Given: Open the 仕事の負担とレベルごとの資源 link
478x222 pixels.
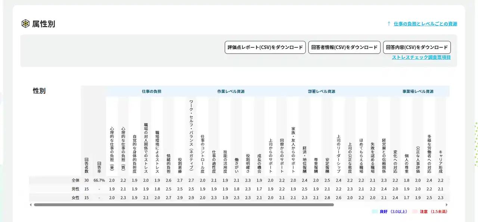Looking at the screenshot, I should [x=425, y=24].
